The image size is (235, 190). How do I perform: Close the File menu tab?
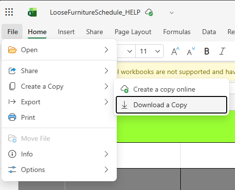(x=12, y=32)
